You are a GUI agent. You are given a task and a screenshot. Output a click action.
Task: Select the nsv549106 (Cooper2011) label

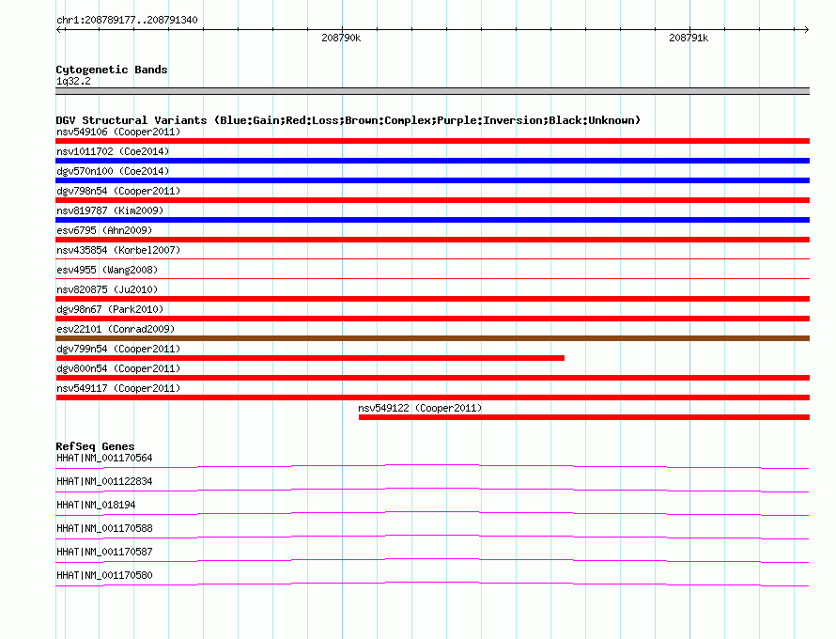click(x=118, y=132)
